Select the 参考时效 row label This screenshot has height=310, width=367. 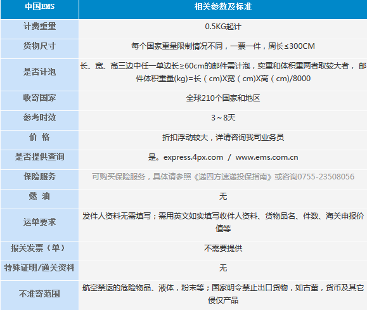coord(39,117)
